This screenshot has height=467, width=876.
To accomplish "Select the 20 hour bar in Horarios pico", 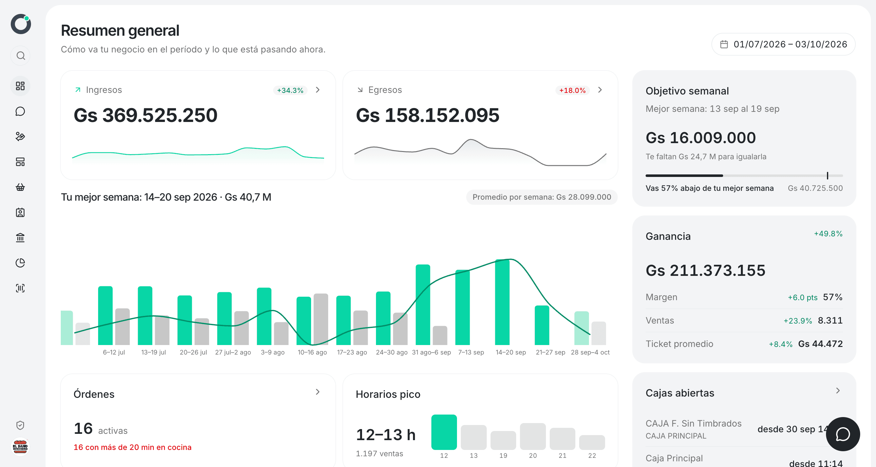I will click(x=533, y=436).
